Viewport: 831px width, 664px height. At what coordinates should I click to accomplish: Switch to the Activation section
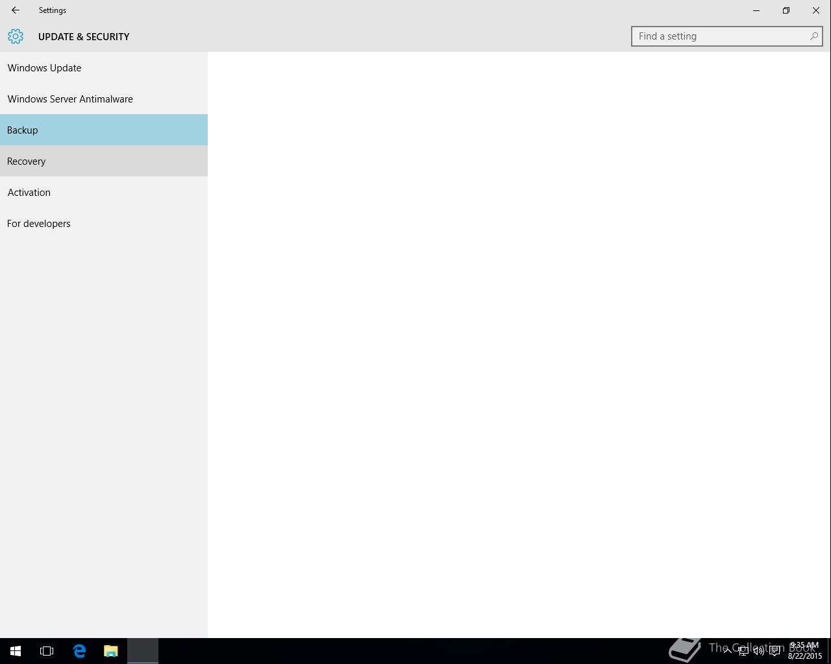pos(104,192)
